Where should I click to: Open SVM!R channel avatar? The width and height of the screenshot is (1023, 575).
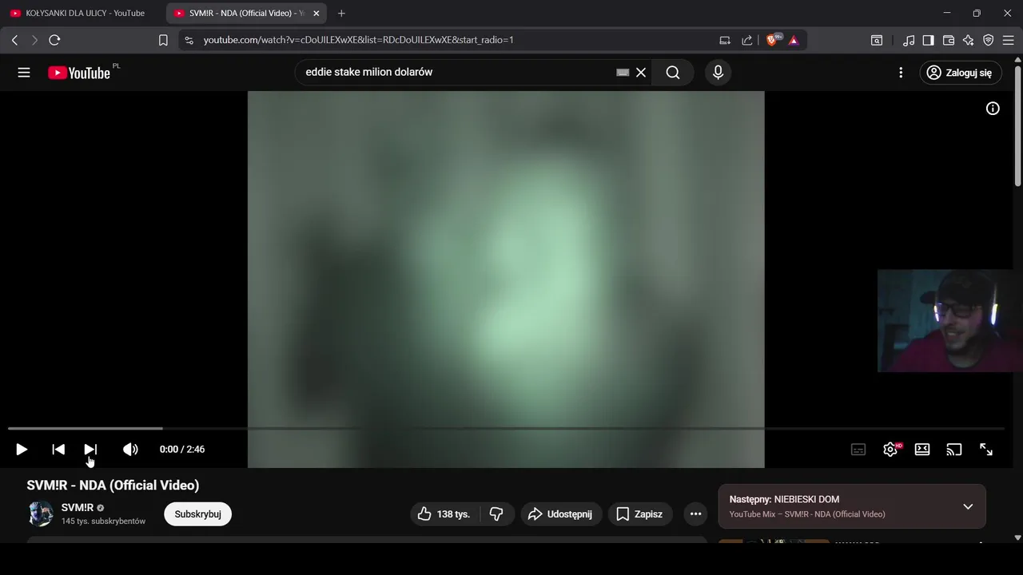[x=41, y=514]
